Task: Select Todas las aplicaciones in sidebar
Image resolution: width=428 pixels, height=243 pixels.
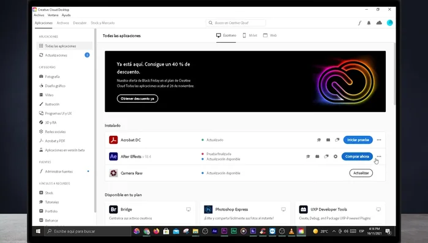Action: point(64,46)
